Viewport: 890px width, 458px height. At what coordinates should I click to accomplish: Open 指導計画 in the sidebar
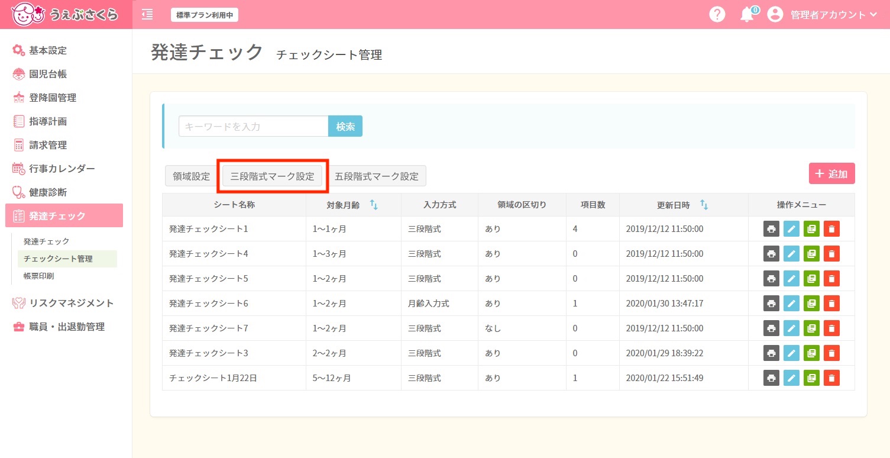tap(48, 121)
